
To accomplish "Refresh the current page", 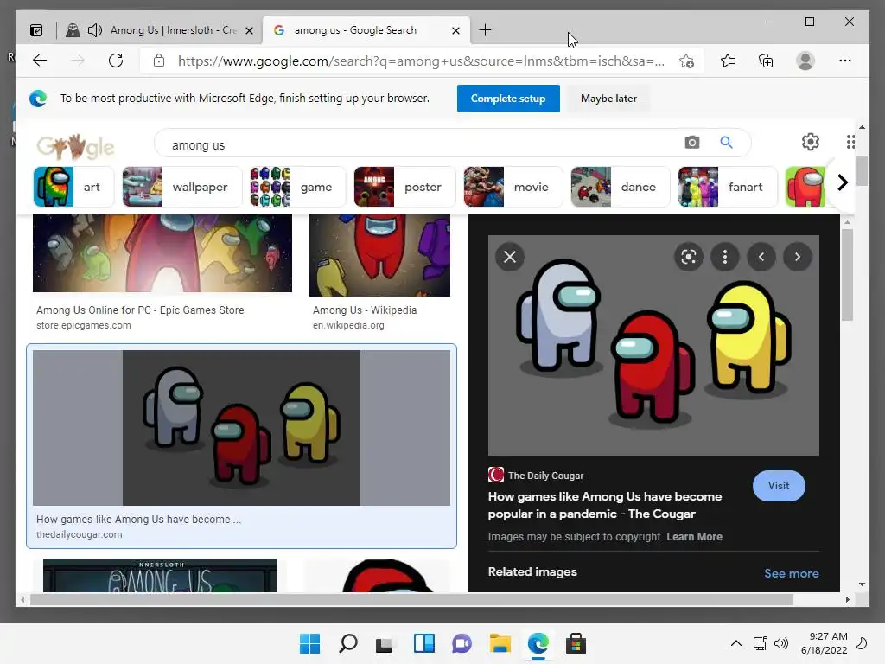I will pos(116,61).
